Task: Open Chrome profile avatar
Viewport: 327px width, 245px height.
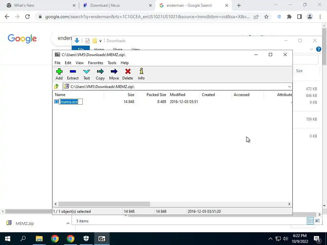Action: pos(310,17)
